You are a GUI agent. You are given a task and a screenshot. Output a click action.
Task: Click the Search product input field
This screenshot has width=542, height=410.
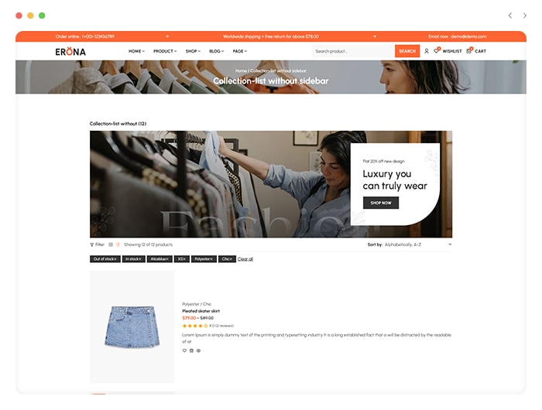(353, 51)
